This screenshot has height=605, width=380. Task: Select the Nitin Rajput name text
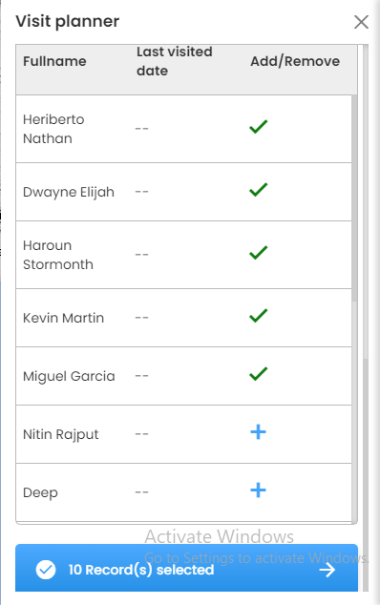61,435
